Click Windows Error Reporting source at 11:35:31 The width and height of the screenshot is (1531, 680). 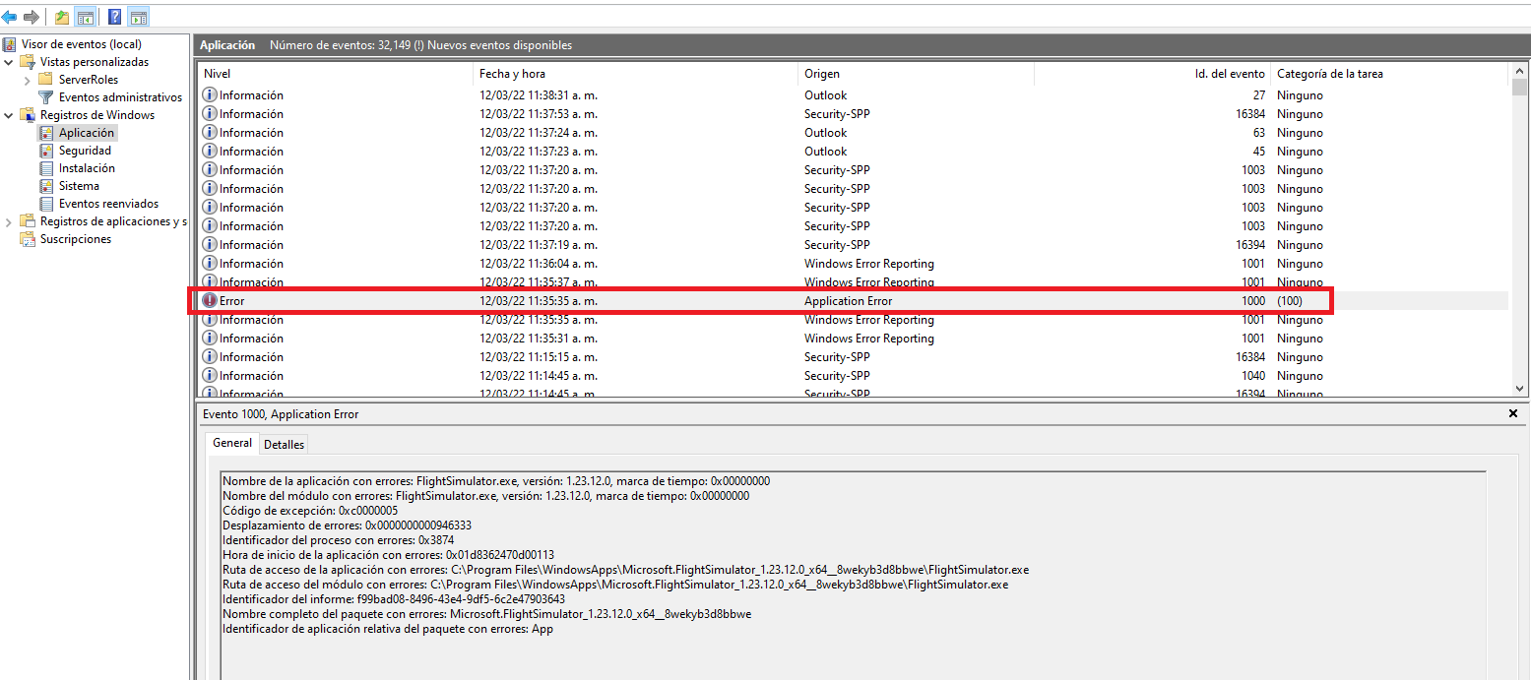[x=869, y=339]
